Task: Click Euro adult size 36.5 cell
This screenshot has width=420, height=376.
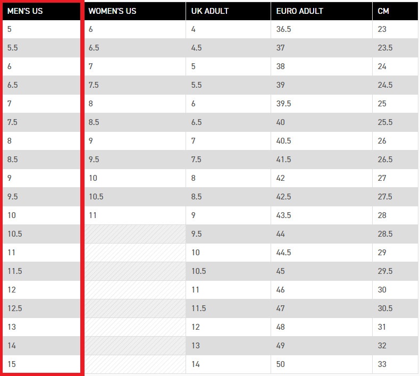Action: click(322, 29)
